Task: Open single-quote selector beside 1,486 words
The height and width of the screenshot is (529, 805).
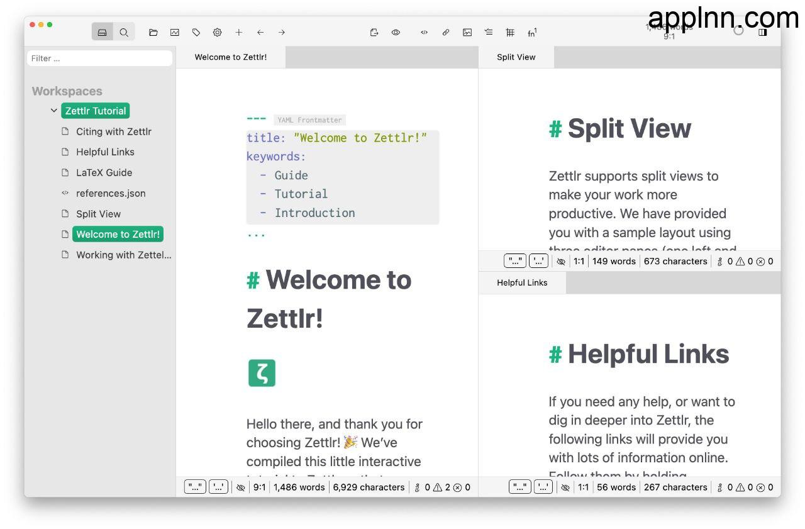Action: point(218,487)
